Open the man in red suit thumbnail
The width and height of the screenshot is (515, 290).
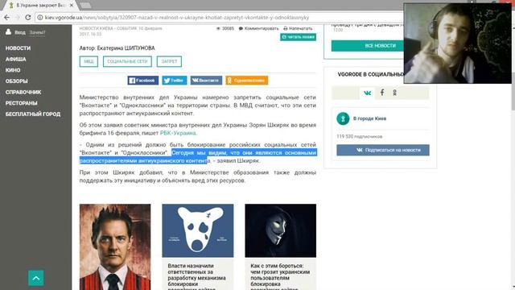[x=115, y=246]
